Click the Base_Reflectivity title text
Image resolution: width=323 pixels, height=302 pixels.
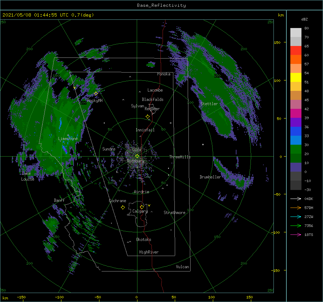(161, 5)
